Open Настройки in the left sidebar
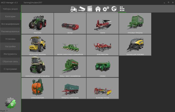Screen dimensions: 175x112 pyautogui.click(x=10, y=47)
